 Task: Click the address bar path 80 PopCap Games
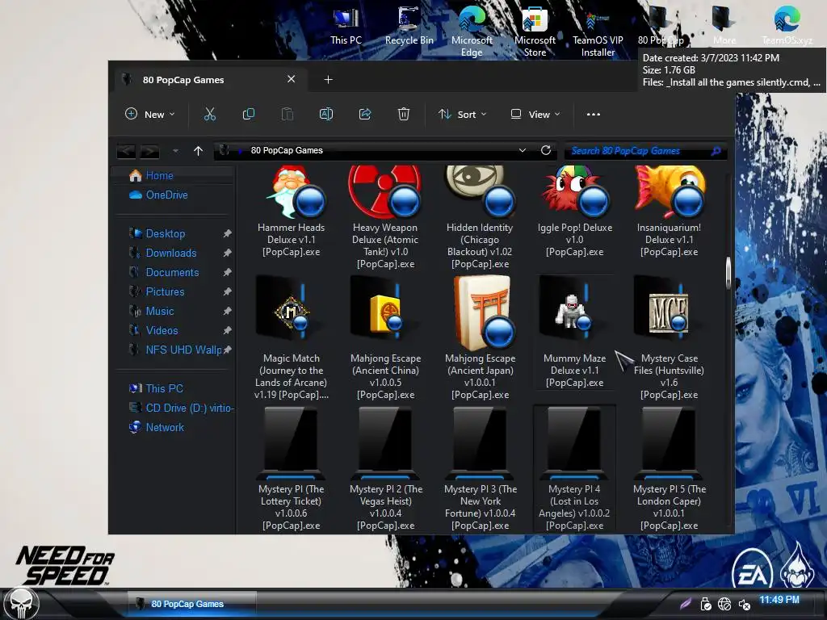click(287, 150)
